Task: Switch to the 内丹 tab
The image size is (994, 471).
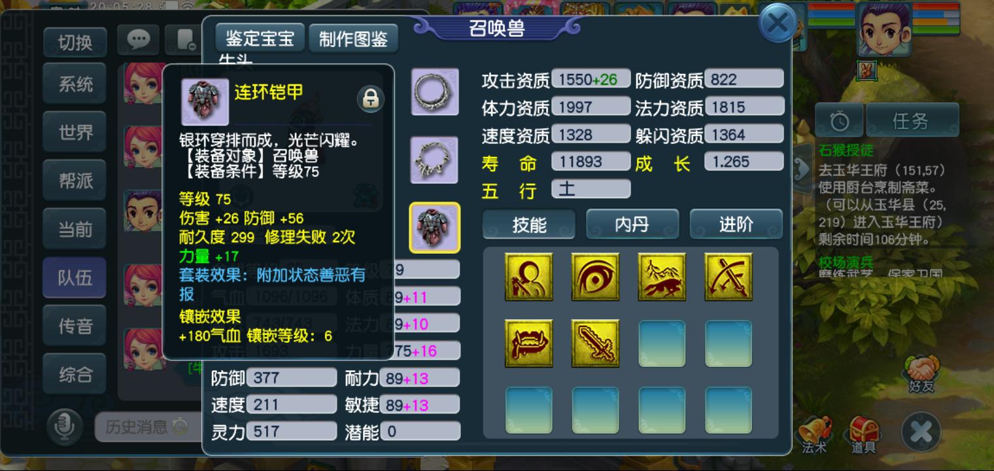Action: pos(632,224)
